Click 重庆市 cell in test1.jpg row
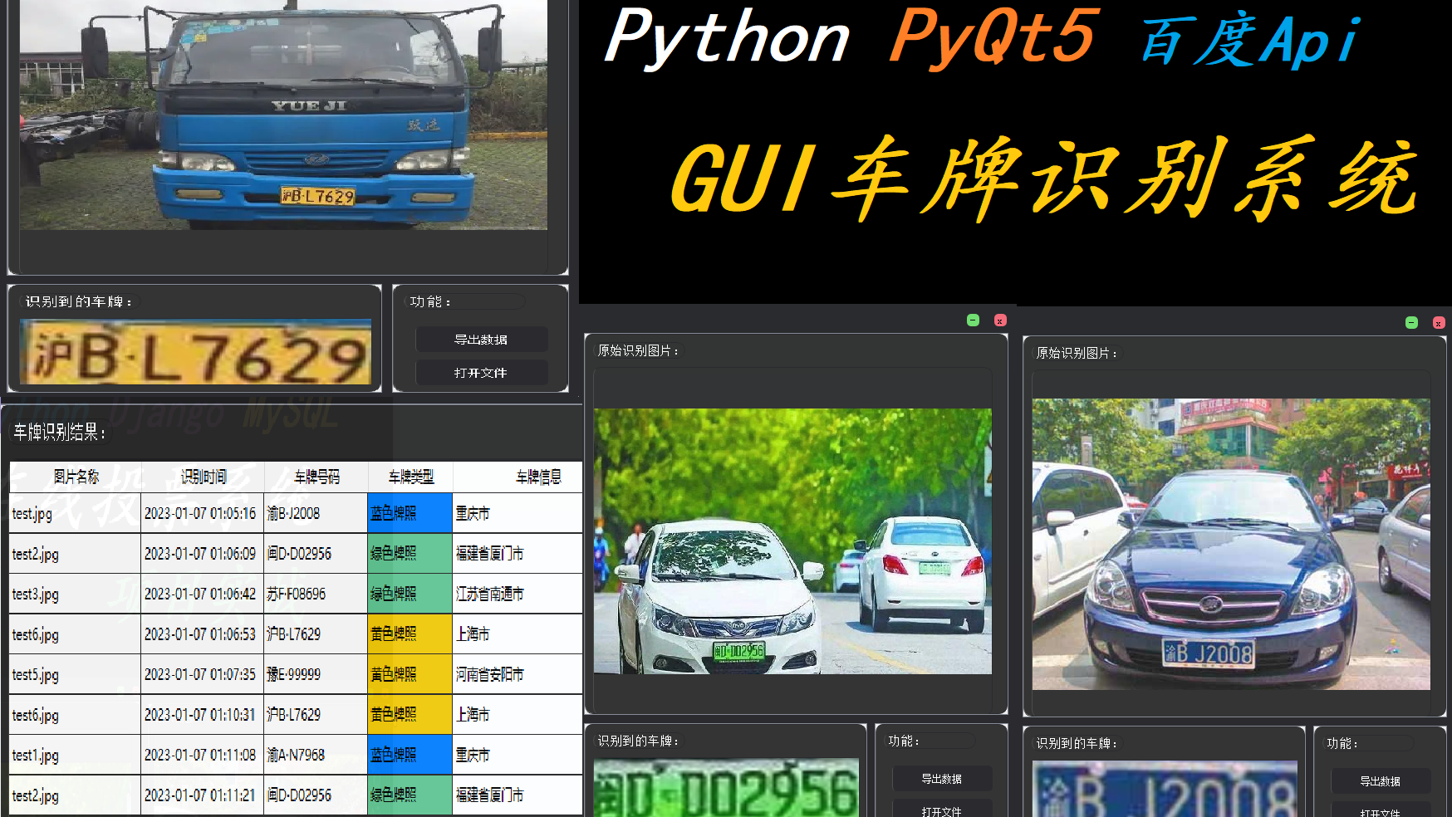This screenshot has width=1452, height=817. click(518, 755)
